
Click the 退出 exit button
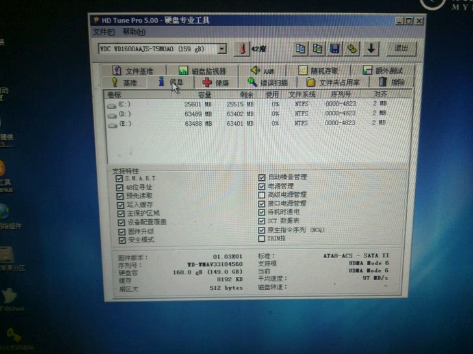click(x=402, y=48)
